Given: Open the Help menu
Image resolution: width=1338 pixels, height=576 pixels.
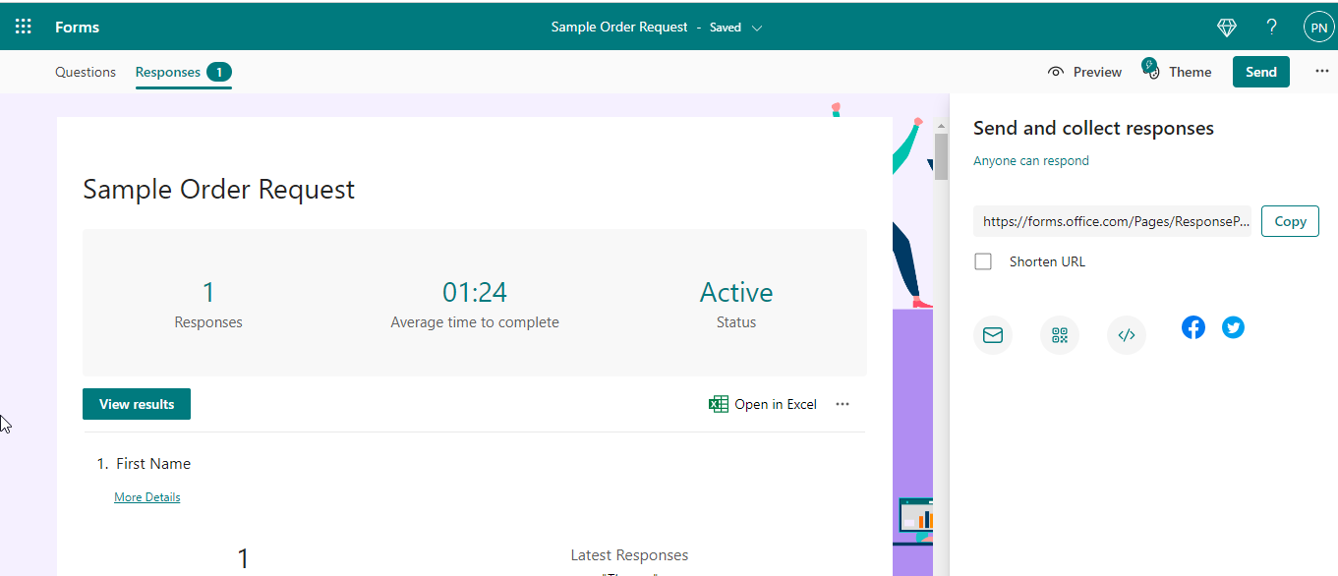Looking at the screenshot, I should (x=1271, y=27).
